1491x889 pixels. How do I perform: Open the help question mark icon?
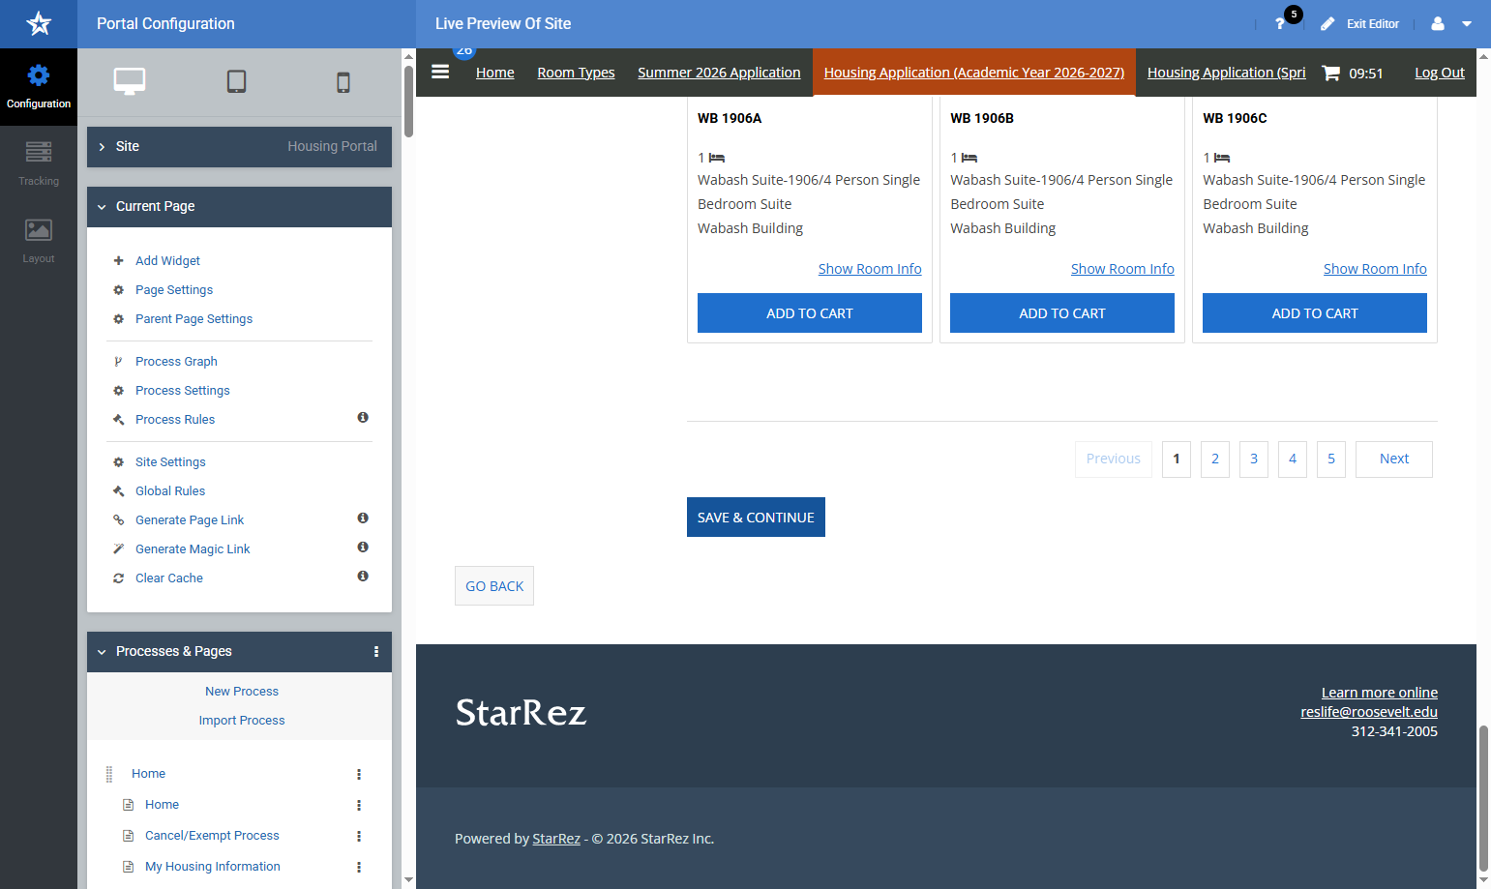1280,23
